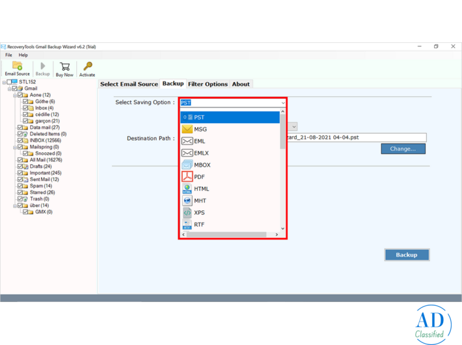Screen dimensions: 462x345
Task: Choose the HTML globe icon
Action: [187, 189]
